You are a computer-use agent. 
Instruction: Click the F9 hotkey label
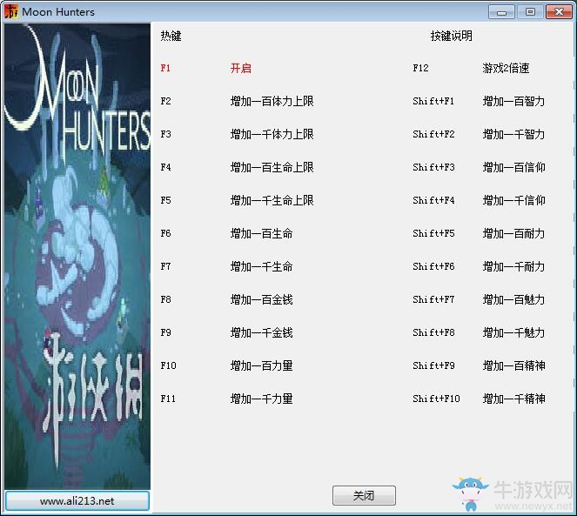[165, 332]
